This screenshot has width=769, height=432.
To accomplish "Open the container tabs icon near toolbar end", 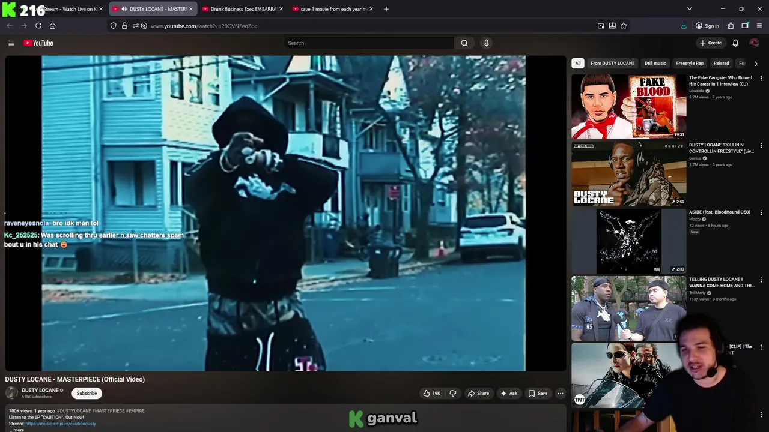I will point(745,26).
